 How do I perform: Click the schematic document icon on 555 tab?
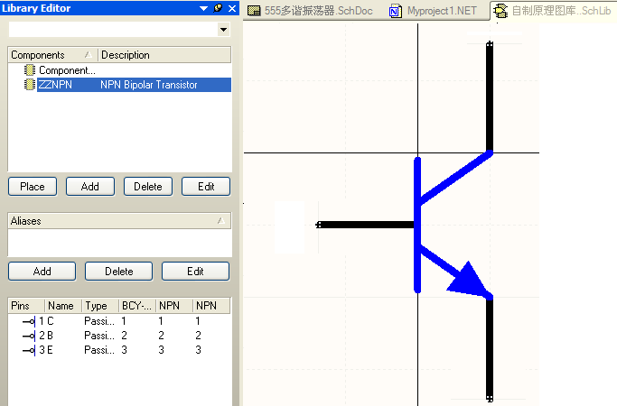point(254,11)
